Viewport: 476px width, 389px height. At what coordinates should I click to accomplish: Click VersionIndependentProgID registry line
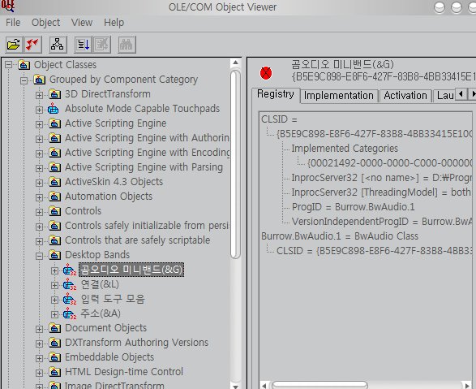click(382, 222)
